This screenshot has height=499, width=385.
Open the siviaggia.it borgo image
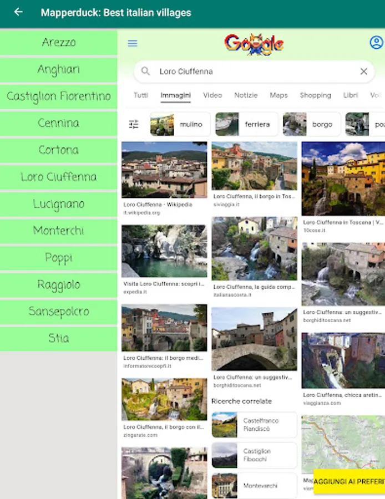pyautogui.click(x=254, y=166)
